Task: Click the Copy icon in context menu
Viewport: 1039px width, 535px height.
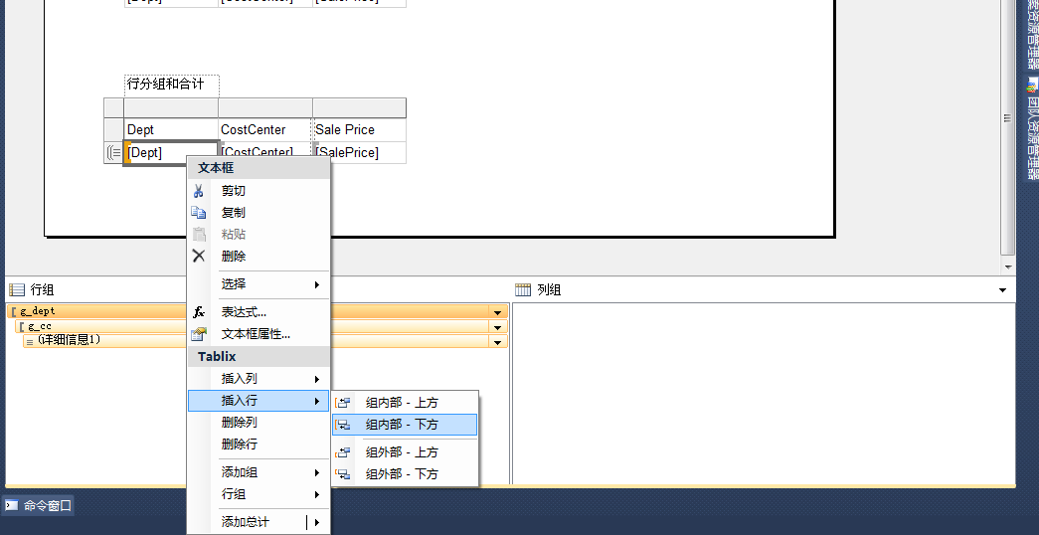Action: [198, 213]
